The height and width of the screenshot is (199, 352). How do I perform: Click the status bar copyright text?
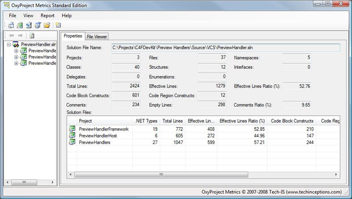[x=272, y=192]
